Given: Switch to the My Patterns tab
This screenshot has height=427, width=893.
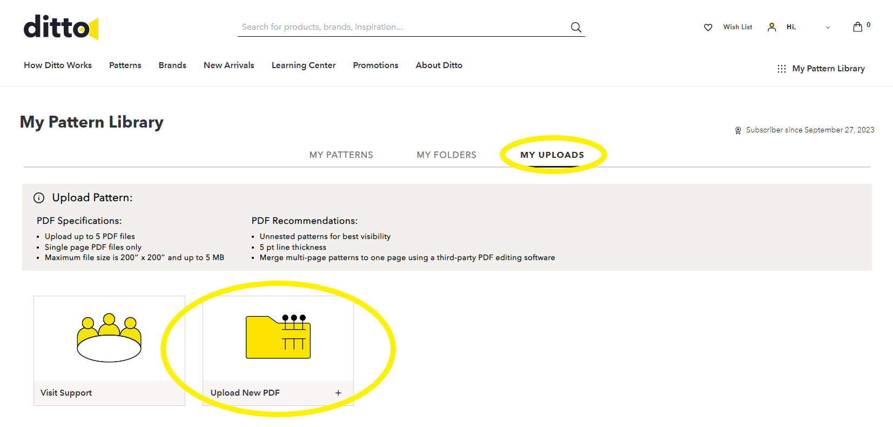Looking at the screenshot, I should [x=341, y=155].
